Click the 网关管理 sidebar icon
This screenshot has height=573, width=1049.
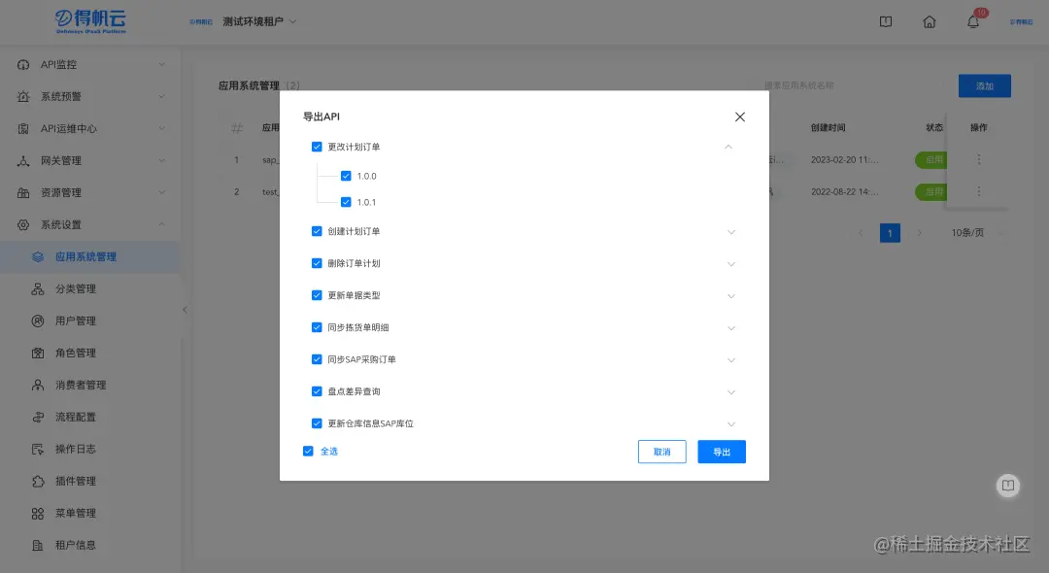coord(23,161)
